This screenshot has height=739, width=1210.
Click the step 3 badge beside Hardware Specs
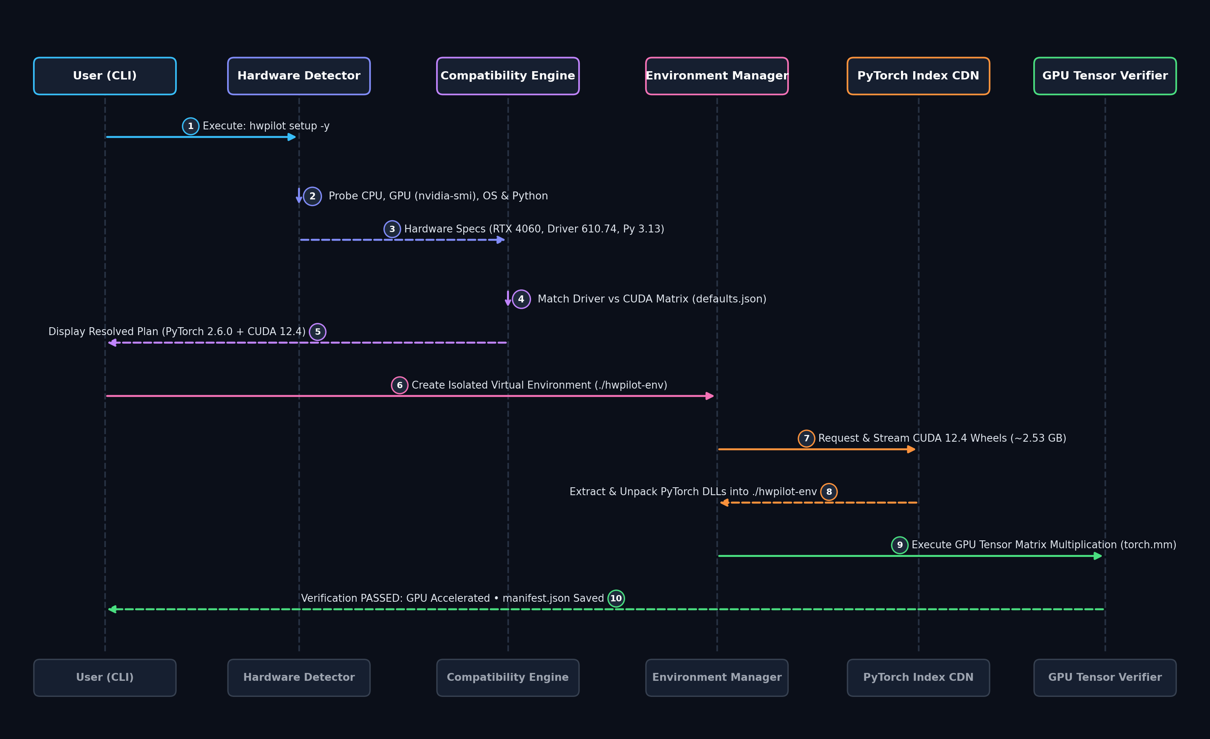(392, 229)
